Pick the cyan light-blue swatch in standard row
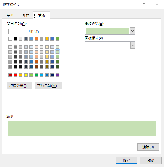Image resolution: width=164 pixels, height=167 pixels. point(42,75)
